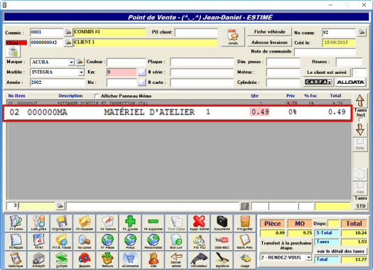
Task: Open the Maint. Prév. clipboard icon
Action: pyautogui.click(x=245, y=242)
